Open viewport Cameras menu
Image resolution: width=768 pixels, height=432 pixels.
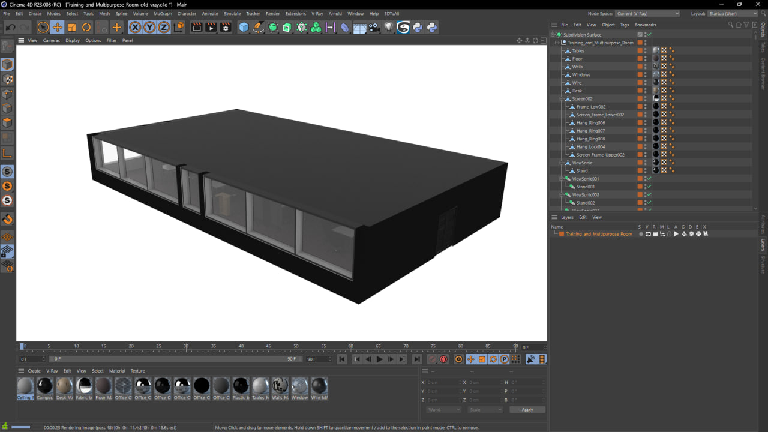tap(52, 40)
